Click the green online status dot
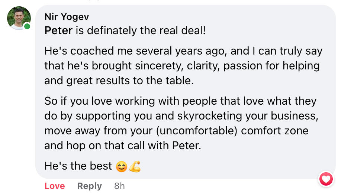Screen dimensions: 354x193 27,26
